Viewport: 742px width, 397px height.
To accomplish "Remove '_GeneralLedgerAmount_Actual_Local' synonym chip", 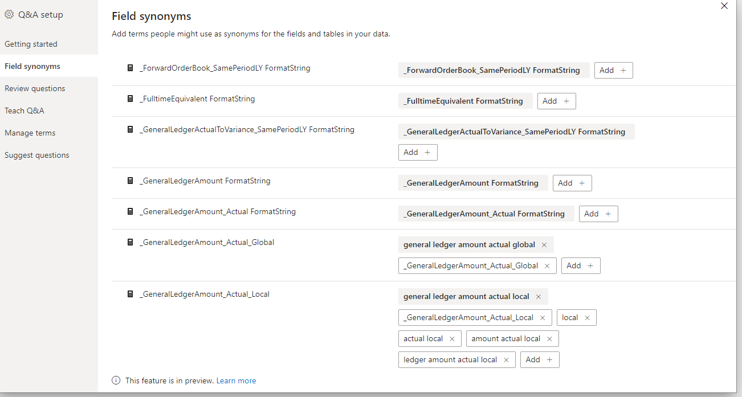I will [x=543, y=318].
